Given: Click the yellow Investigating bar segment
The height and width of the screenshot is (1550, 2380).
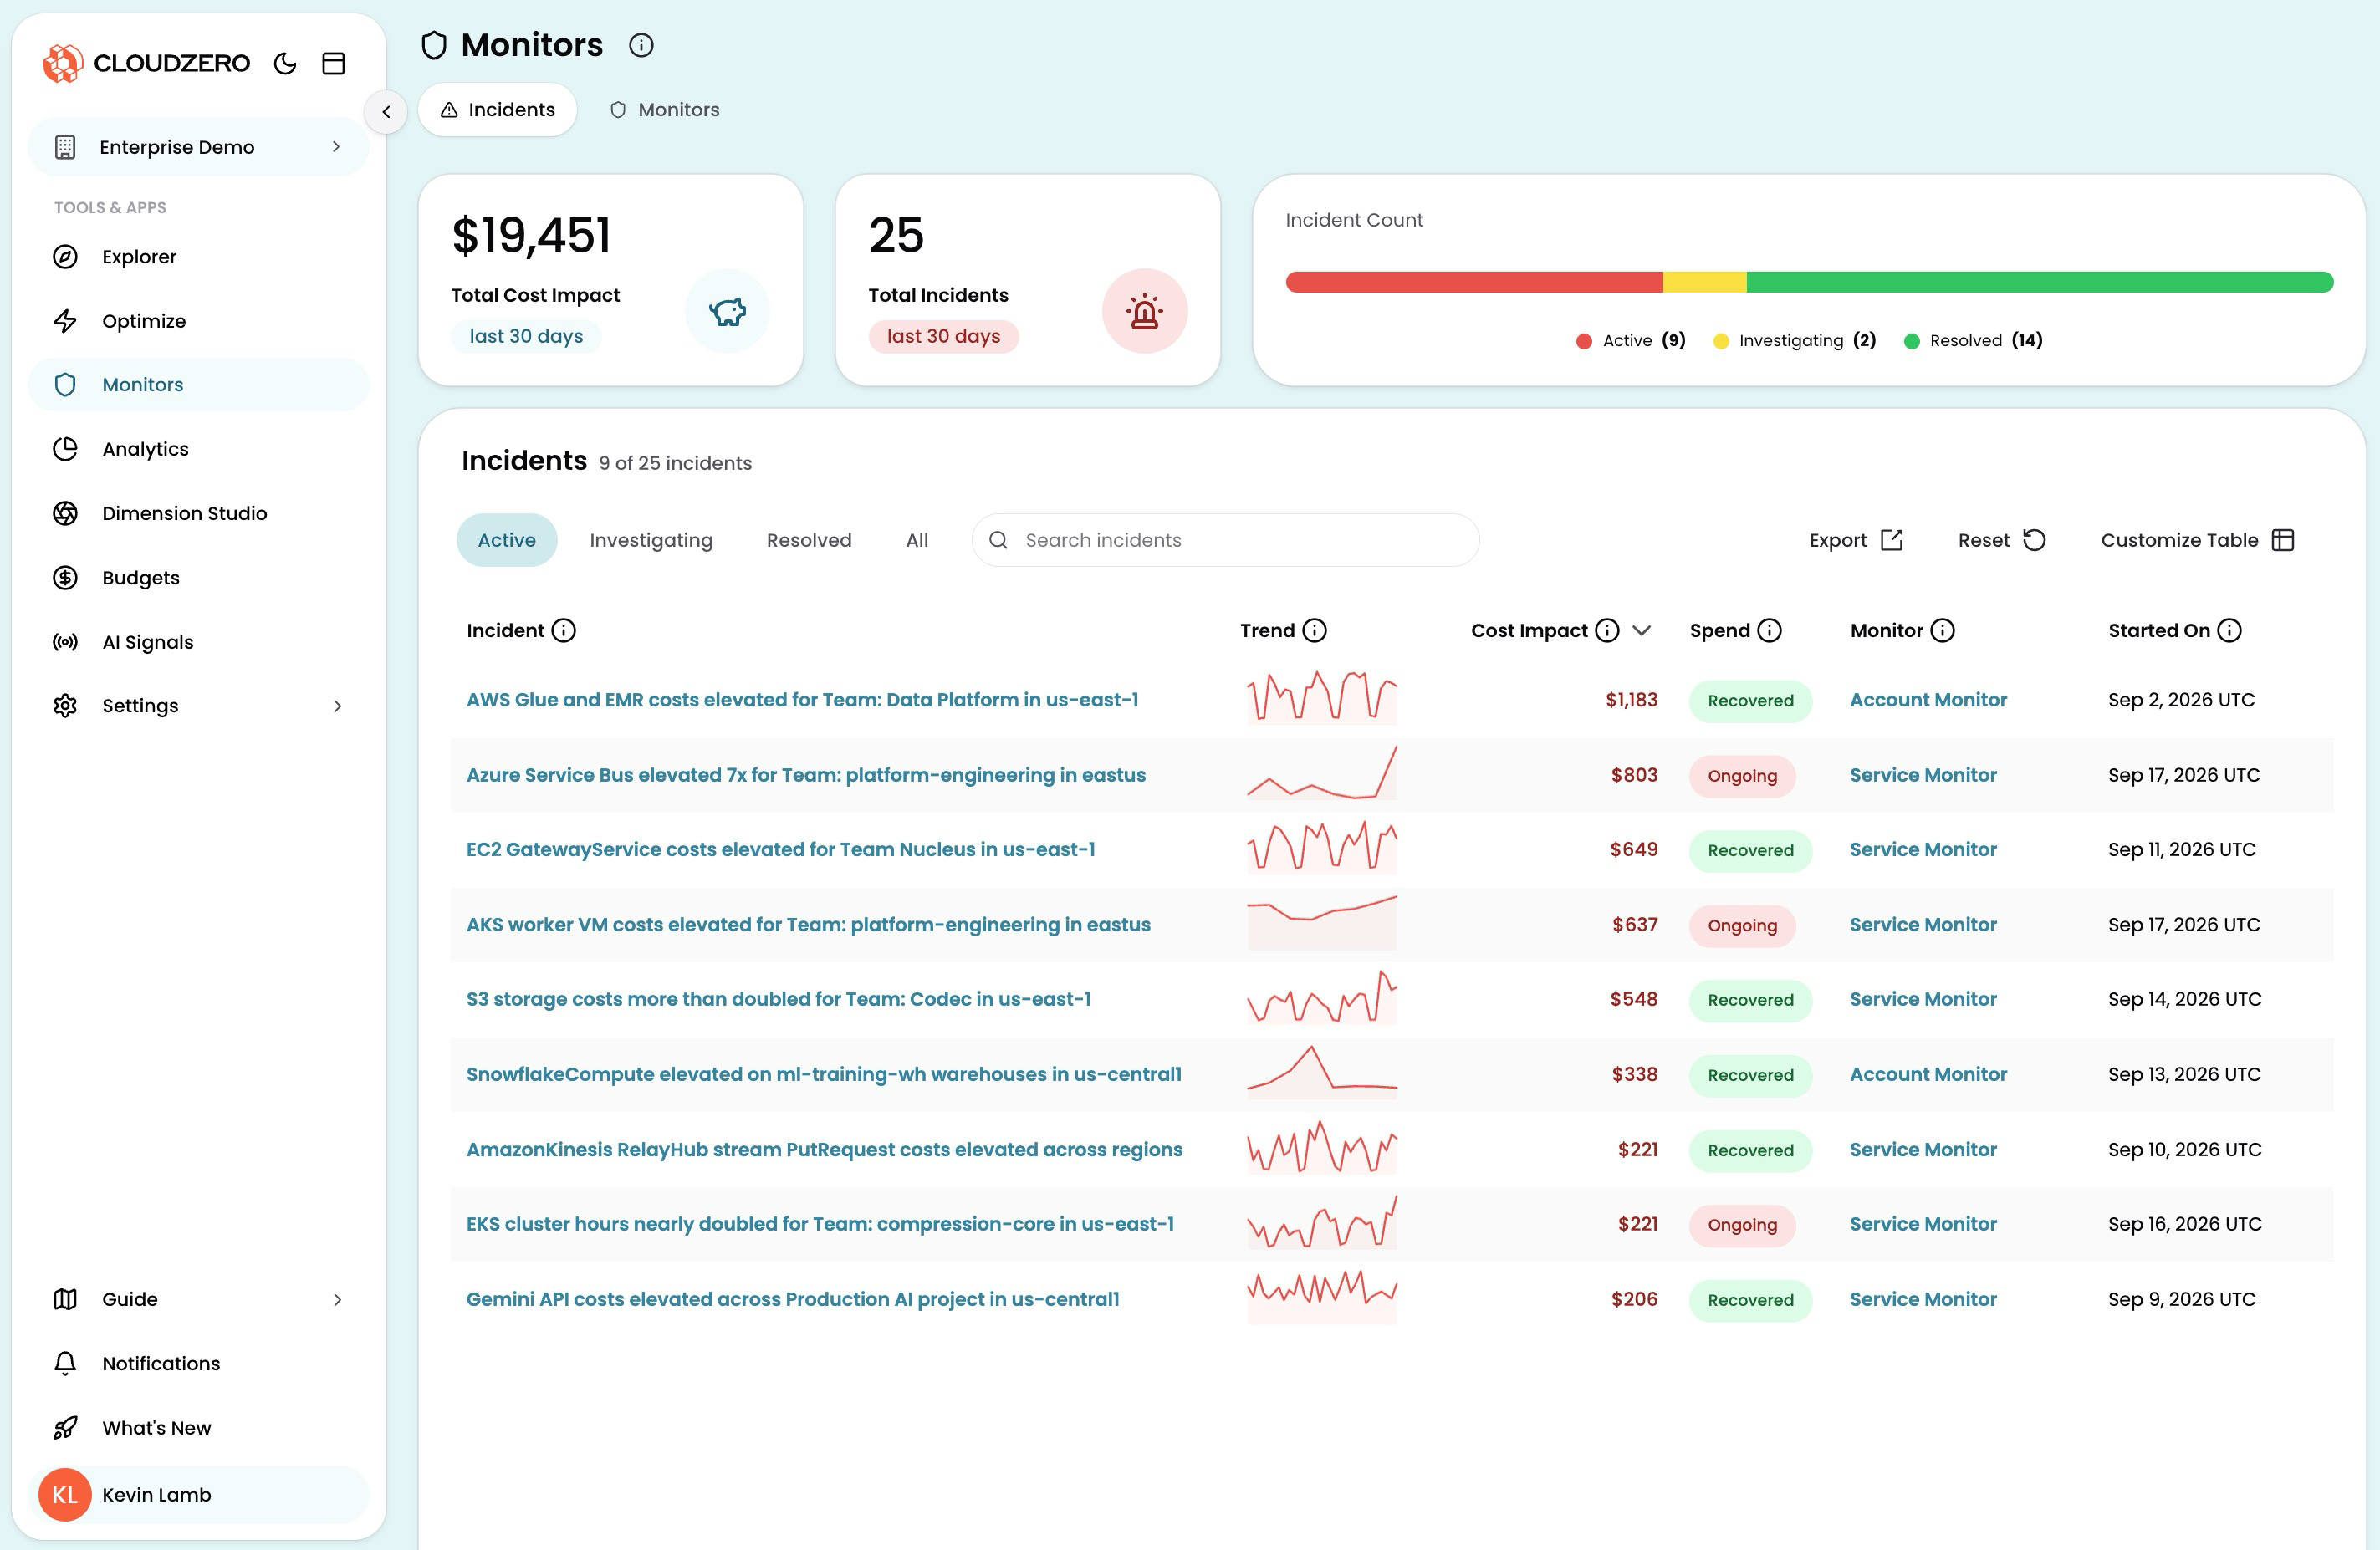Looking at the screenshot, I should [1705, 282].
